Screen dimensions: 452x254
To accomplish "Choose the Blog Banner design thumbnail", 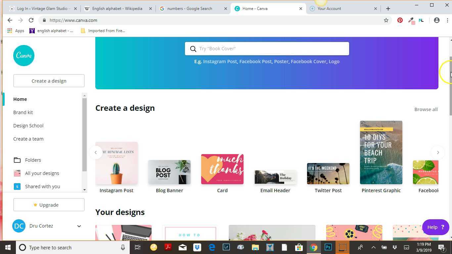I will (x=169, y=172).
